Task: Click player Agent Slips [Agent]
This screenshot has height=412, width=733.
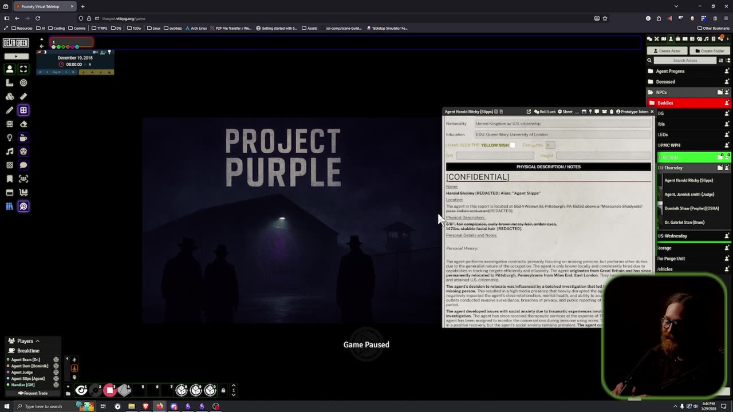Action: click(x=28, y=379)
